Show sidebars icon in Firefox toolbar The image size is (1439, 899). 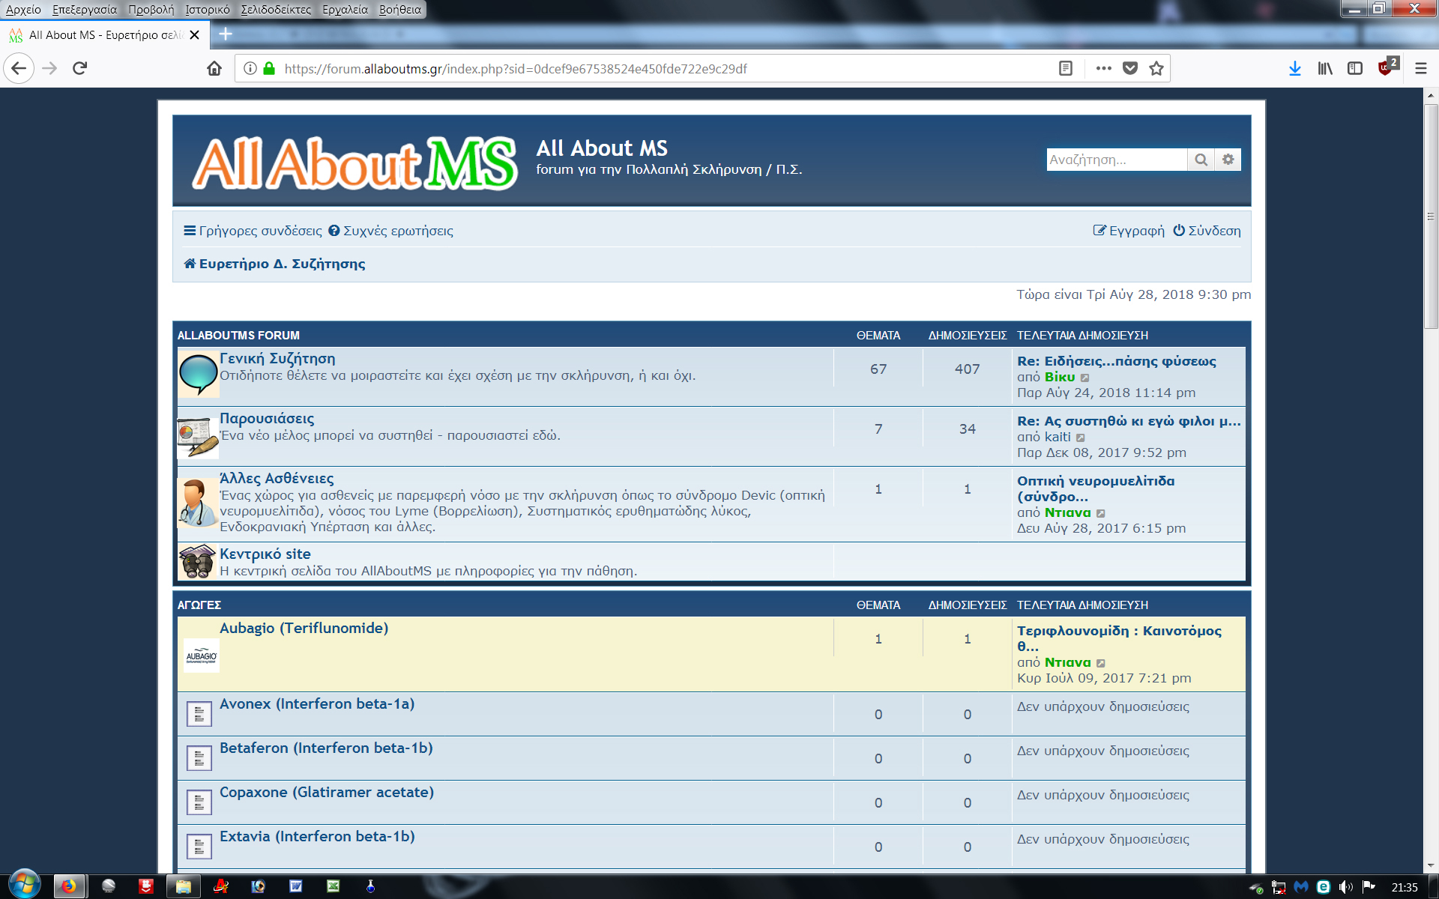pyautogui.click(x=1355, y=69)
